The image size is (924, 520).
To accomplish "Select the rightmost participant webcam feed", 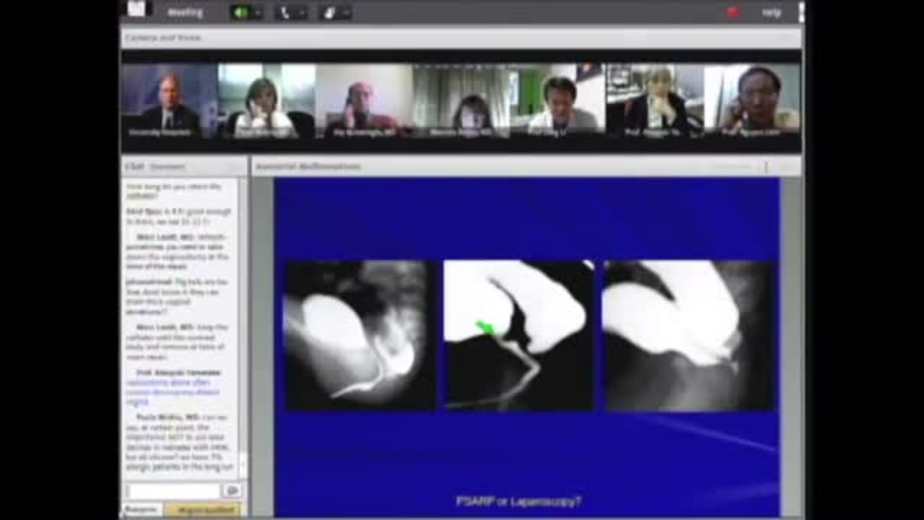I will 751,101.
